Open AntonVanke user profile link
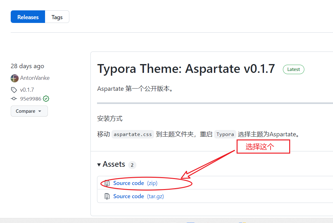The width and height of the screenshot is (333, 223). (35, 78)
